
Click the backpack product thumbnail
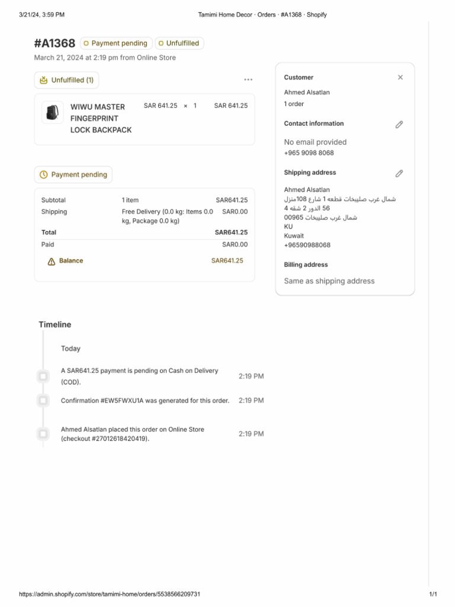click(x=53, y=113)
